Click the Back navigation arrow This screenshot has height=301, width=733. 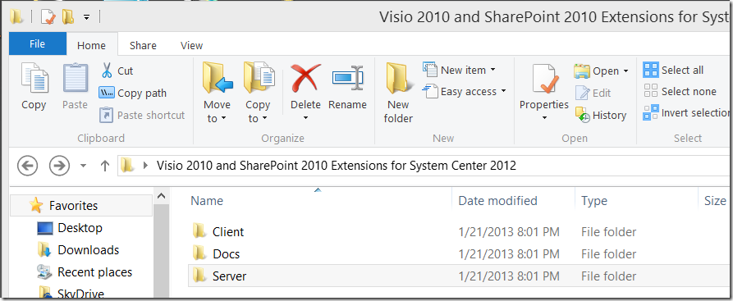(x=27, y=166)
